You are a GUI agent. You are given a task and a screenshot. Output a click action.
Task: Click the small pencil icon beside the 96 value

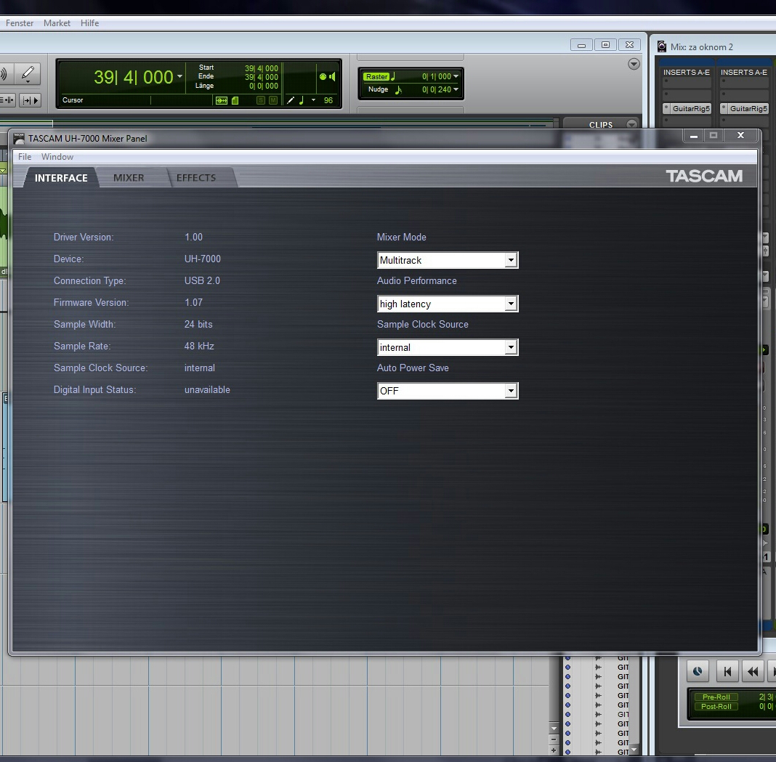click(x=291, y=100)
